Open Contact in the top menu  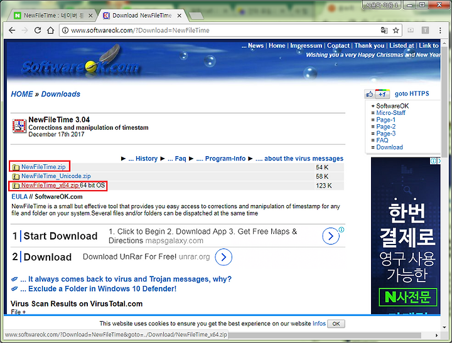point(338,46)
